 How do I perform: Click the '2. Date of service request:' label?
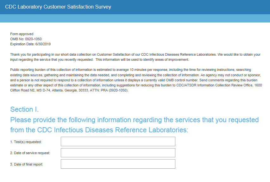pyautogui.click(x=30, y=153)
